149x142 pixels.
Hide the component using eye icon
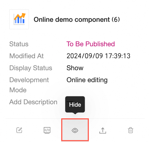(75, 130)
